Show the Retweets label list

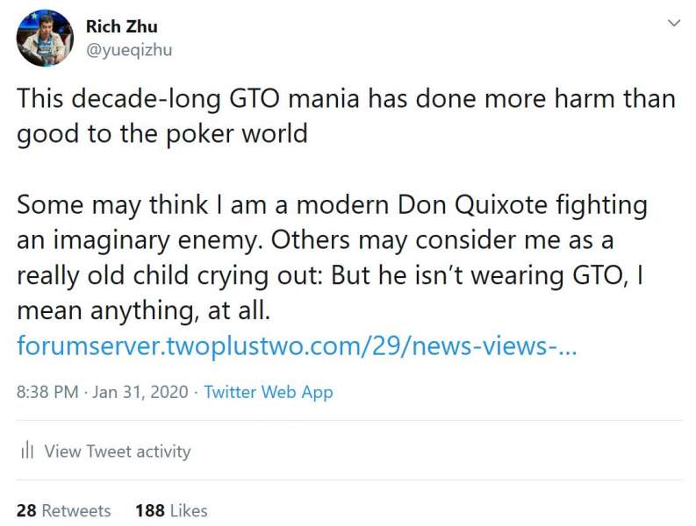click(x=76, y=510)
